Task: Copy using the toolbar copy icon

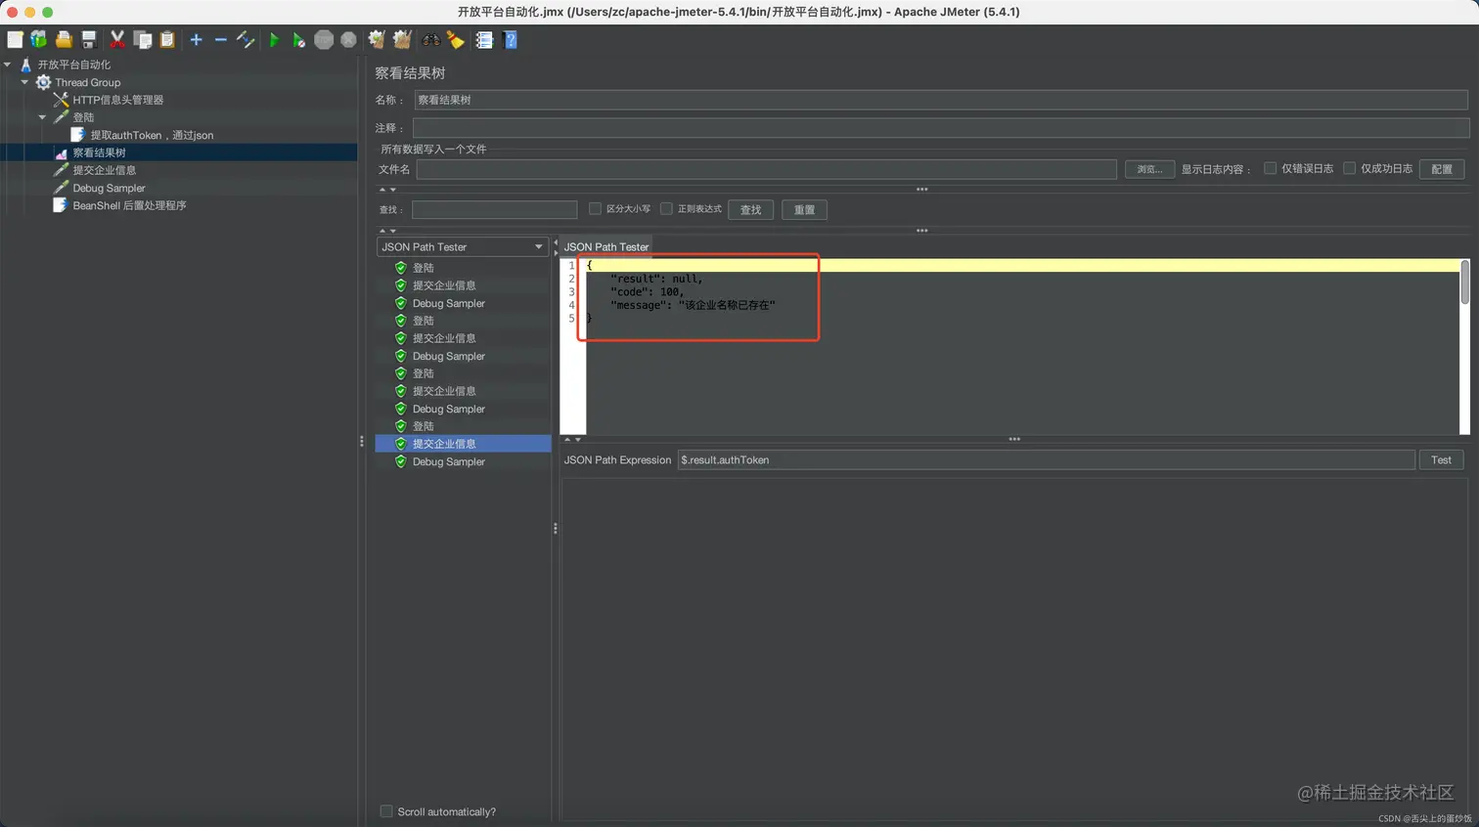Action: point(143,40)
